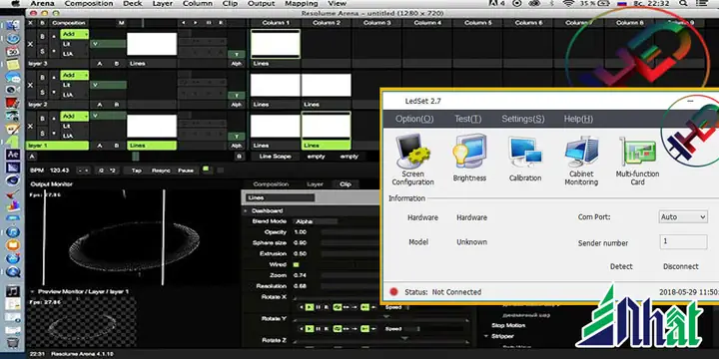
Task: Open the Alph transition dropdown on layer 3
Action: click(x=236, y=64)
